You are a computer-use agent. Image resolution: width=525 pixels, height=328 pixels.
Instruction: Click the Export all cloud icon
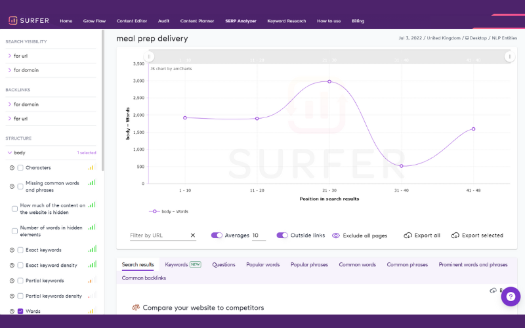pyautogui.click(x=408, y=236)
